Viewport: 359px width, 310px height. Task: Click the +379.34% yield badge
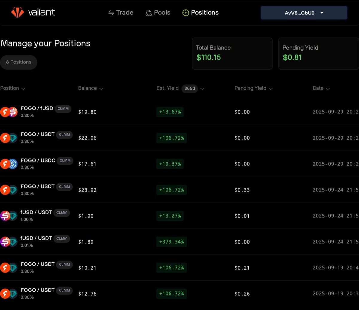[171, 242]
